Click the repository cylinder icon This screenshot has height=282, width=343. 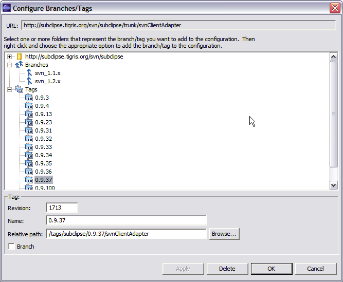pos(19,57)
